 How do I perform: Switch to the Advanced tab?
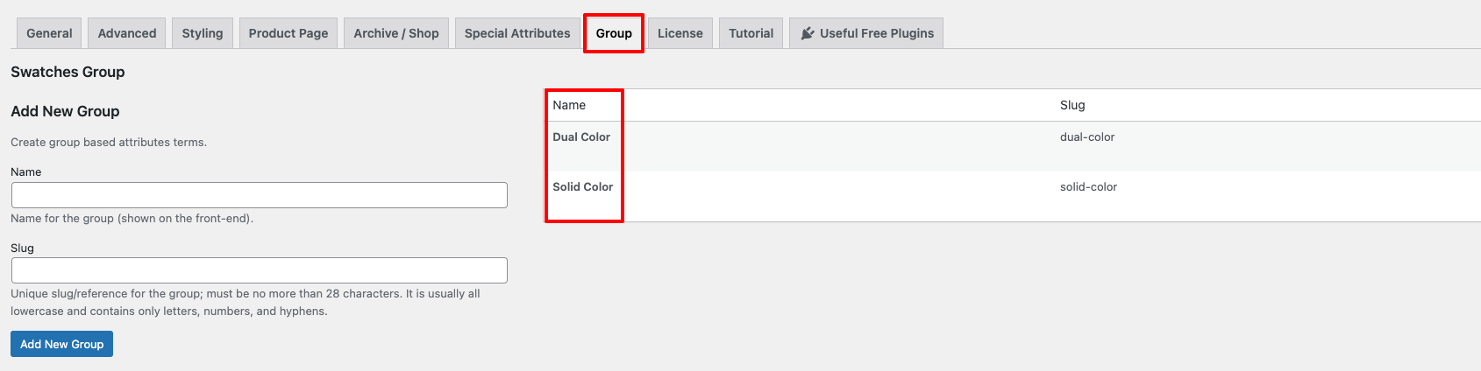coord(127,33)
